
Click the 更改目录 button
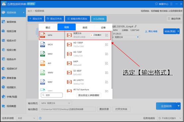click(x=104, y=109)
